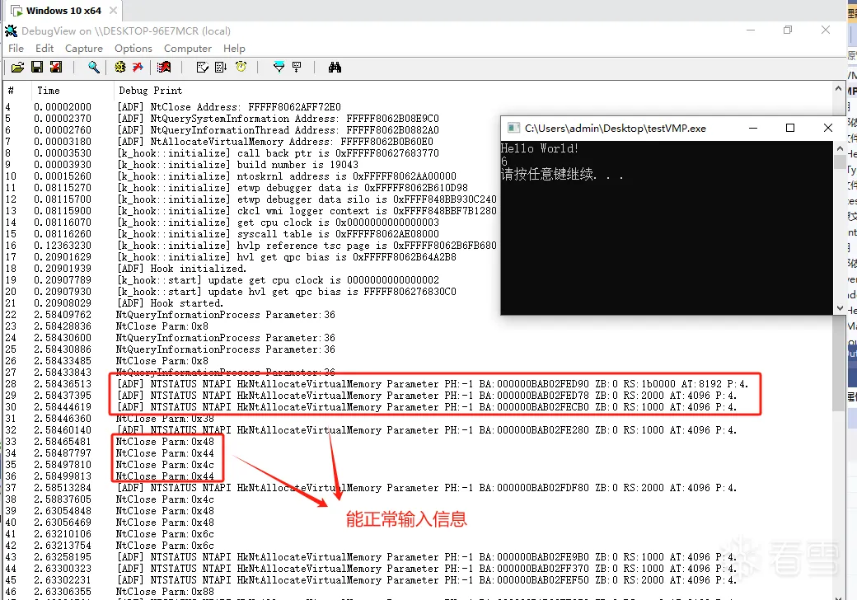Click the Save floppy disk toolbar icon

click(x=37, y=68)
